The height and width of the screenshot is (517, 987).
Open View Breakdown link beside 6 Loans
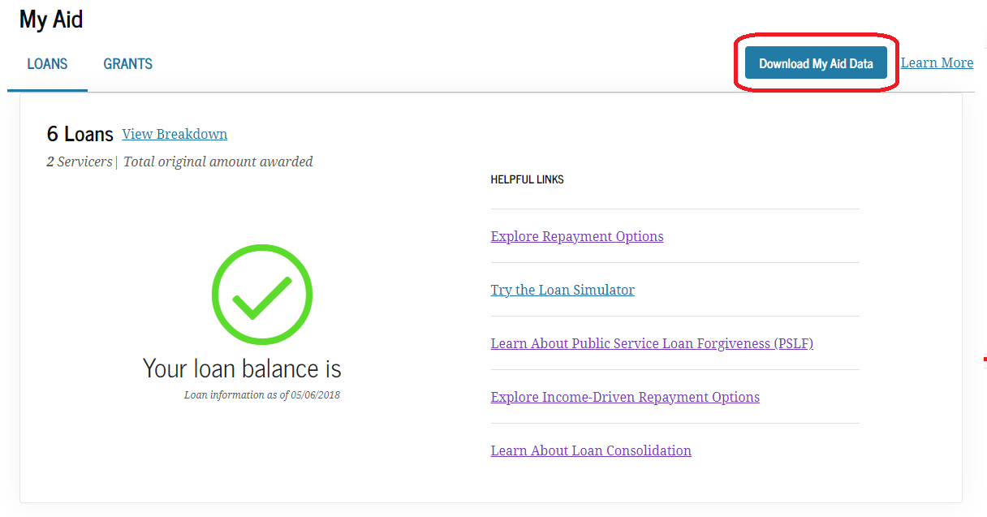point(175,134)
